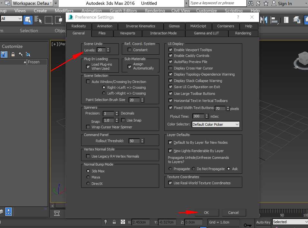Disable Enable Viewport Tooltips checkbox

(x=170, y=50)
